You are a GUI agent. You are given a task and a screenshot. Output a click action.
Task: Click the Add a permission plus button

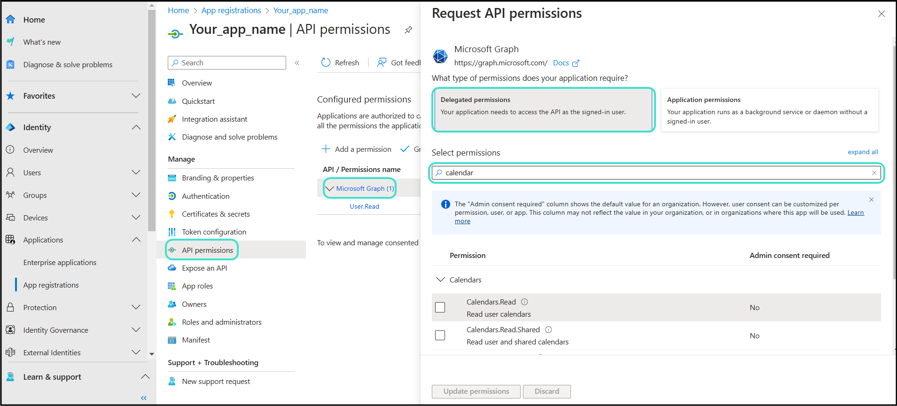point(357,149)
